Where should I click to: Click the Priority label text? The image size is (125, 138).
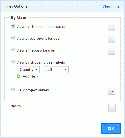[x=15, y=106]
